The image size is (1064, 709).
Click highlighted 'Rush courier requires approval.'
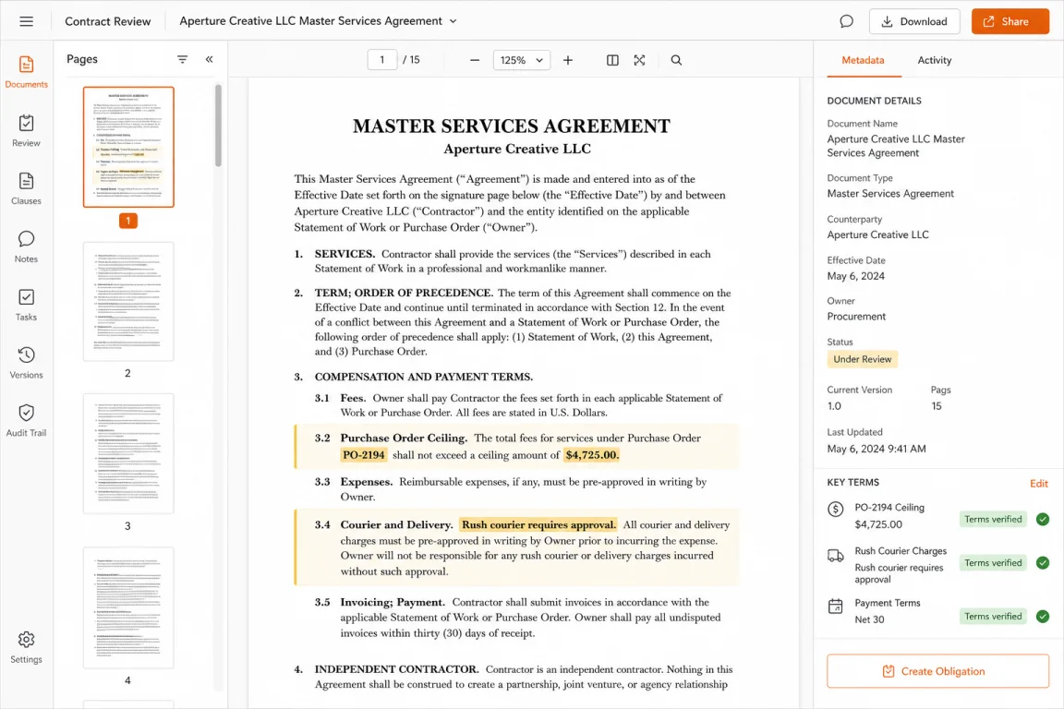(x=538, y=524)
